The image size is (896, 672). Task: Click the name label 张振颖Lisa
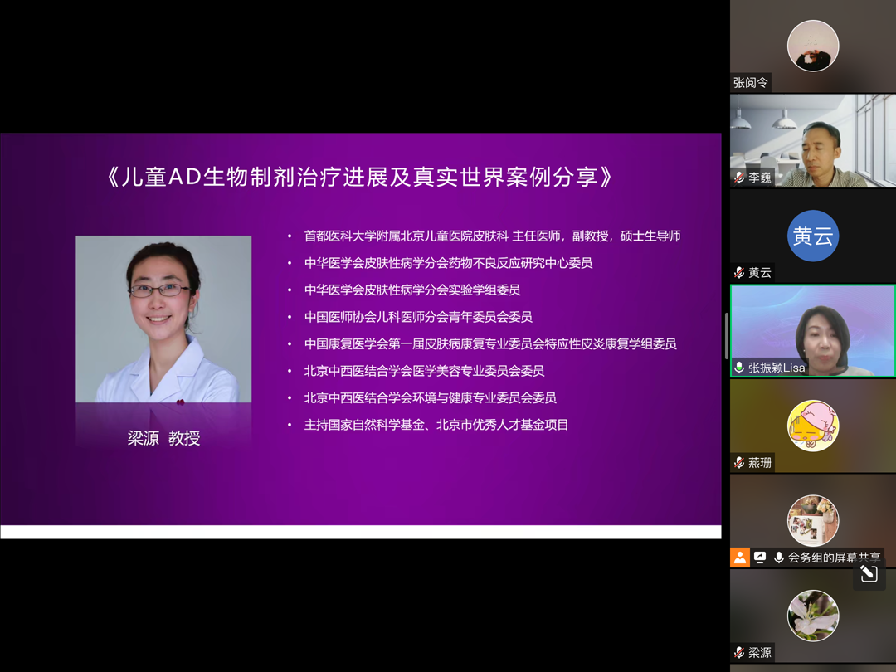tap(777, 368)
